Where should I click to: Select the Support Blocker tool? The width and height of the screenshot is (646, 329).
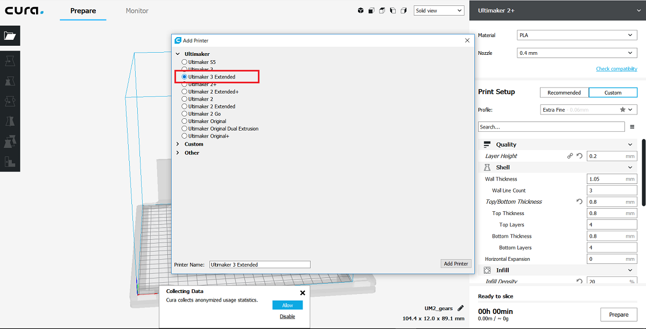10,161
